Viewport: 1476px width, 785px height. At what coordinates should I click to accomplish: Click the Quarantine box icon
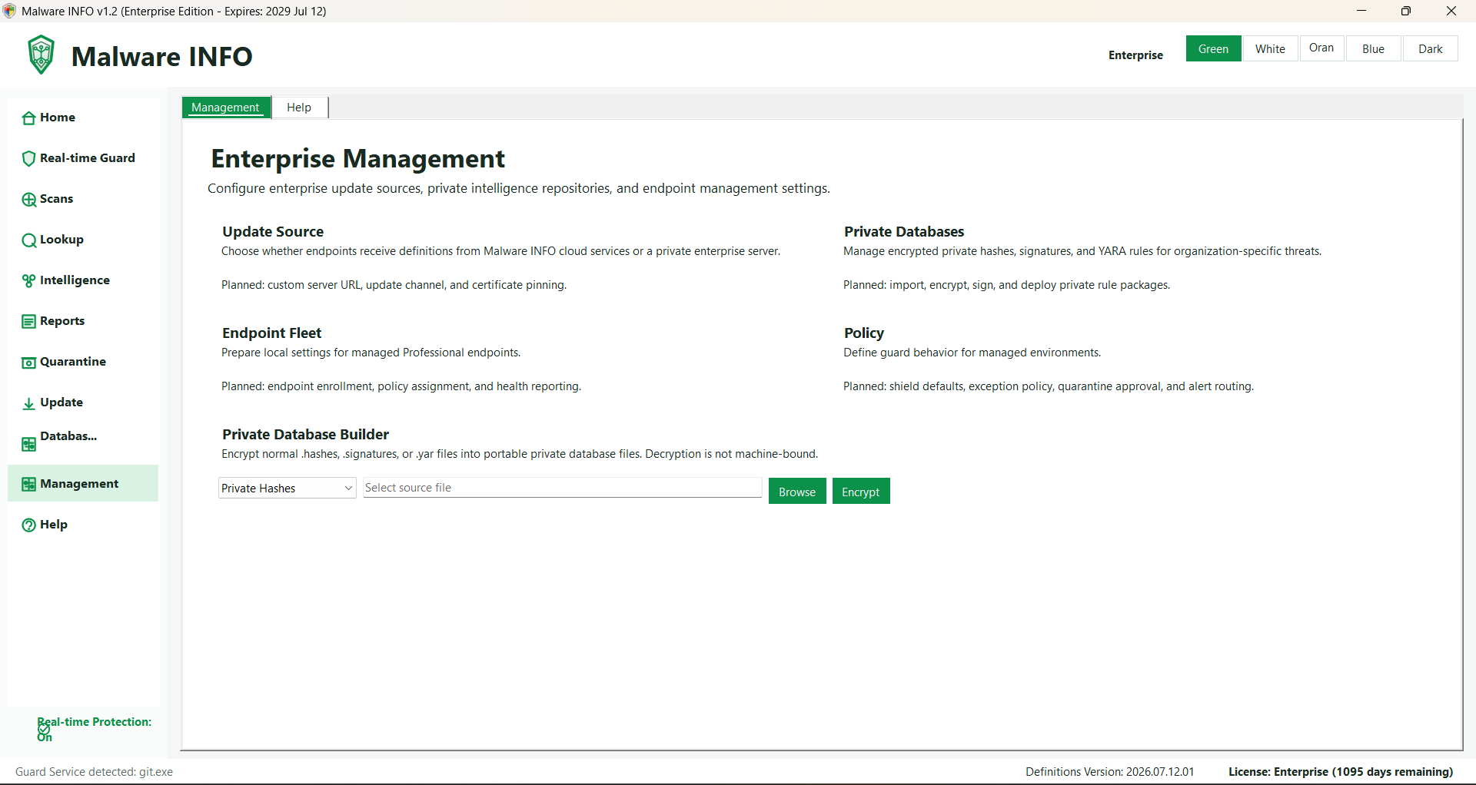(x=28, y=363)
